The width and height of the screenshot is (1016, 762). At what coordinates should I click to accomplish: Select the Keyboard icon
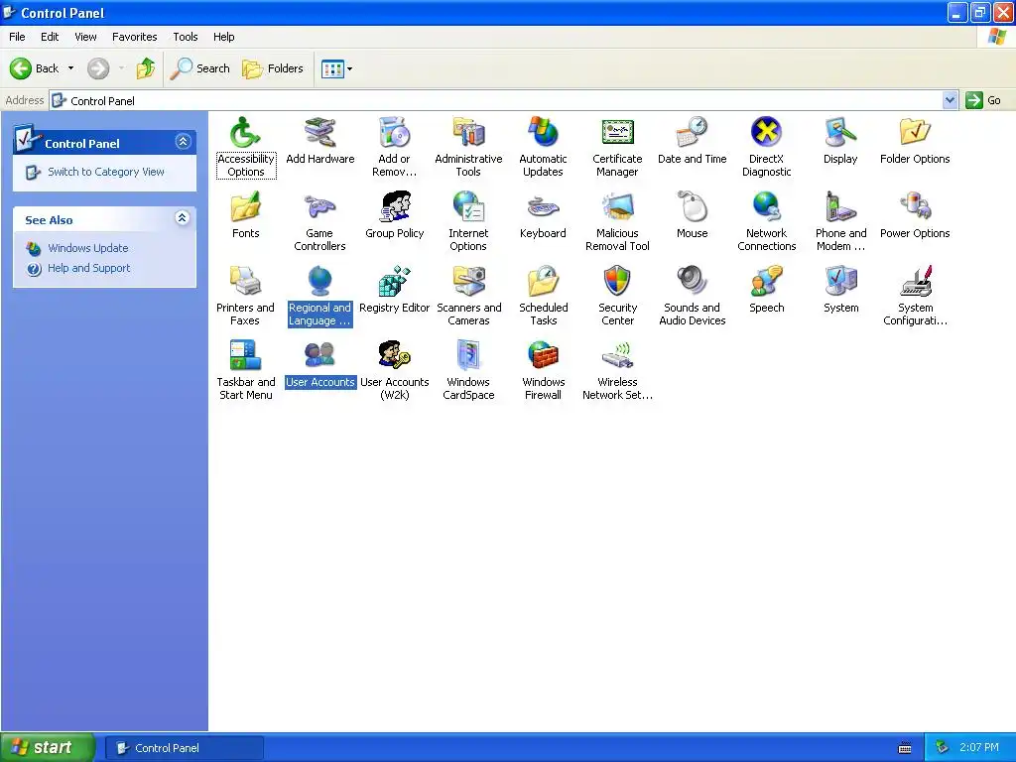[543, 207]
